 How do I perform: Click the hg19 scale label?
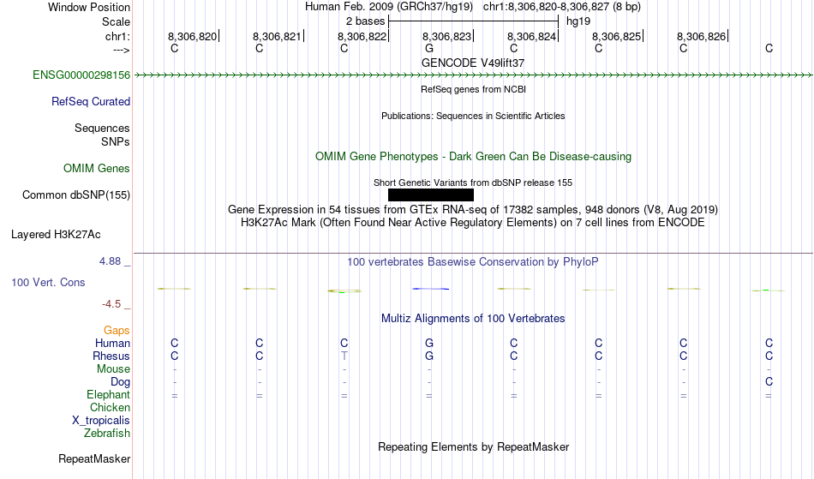pos(578,21)
